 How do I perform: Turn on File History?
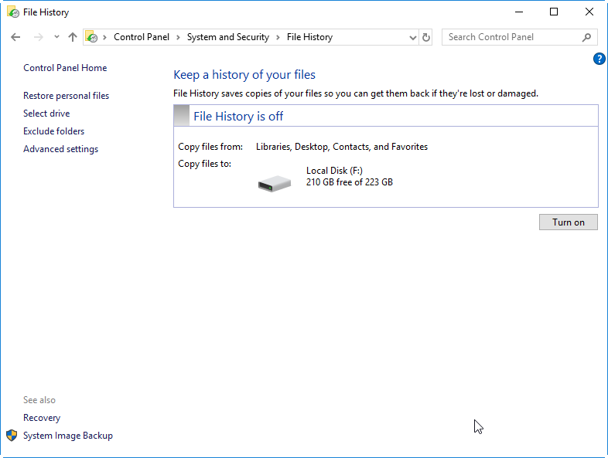(568, 222)
